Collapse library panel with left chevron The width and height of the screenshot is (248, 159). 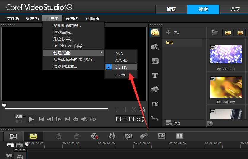pyautogui.click(x=210, y=123)
